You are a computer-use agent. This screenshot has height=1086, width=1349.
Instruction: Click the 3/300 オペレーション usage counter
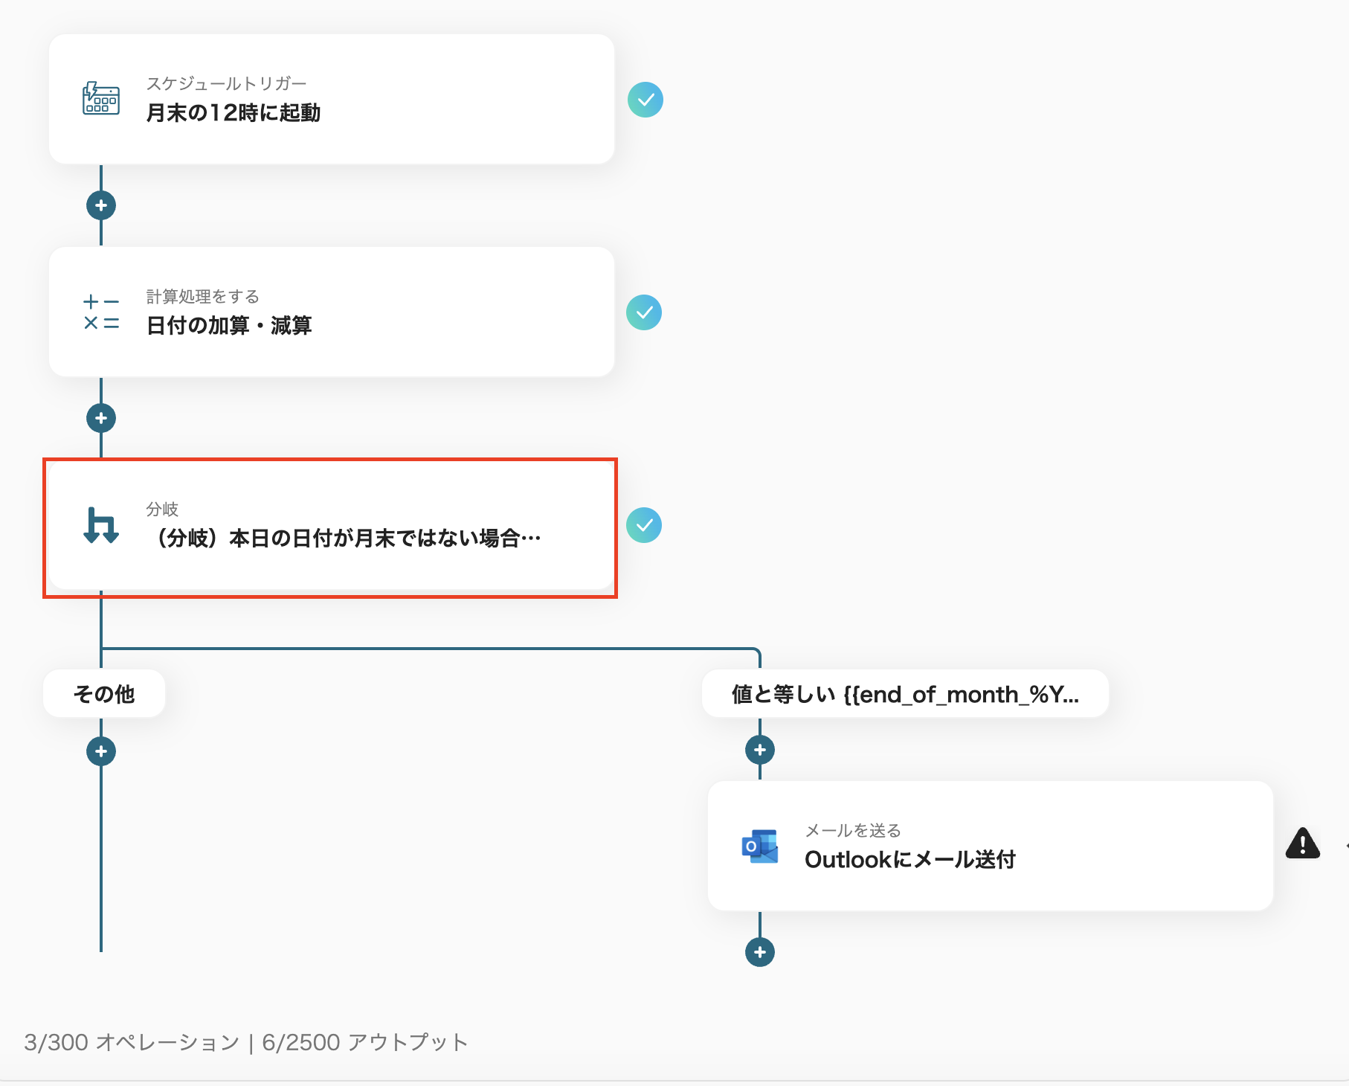pos(132,1042)
